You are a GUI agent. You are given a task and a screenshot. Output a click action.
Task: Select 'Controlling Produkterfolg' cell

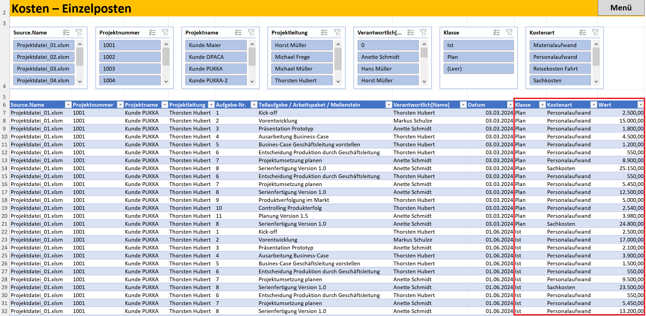coord(325,208)
